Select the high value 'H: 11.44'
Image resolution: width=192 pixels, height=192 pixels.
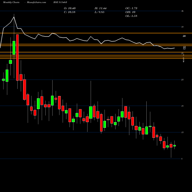pos(101,8)
